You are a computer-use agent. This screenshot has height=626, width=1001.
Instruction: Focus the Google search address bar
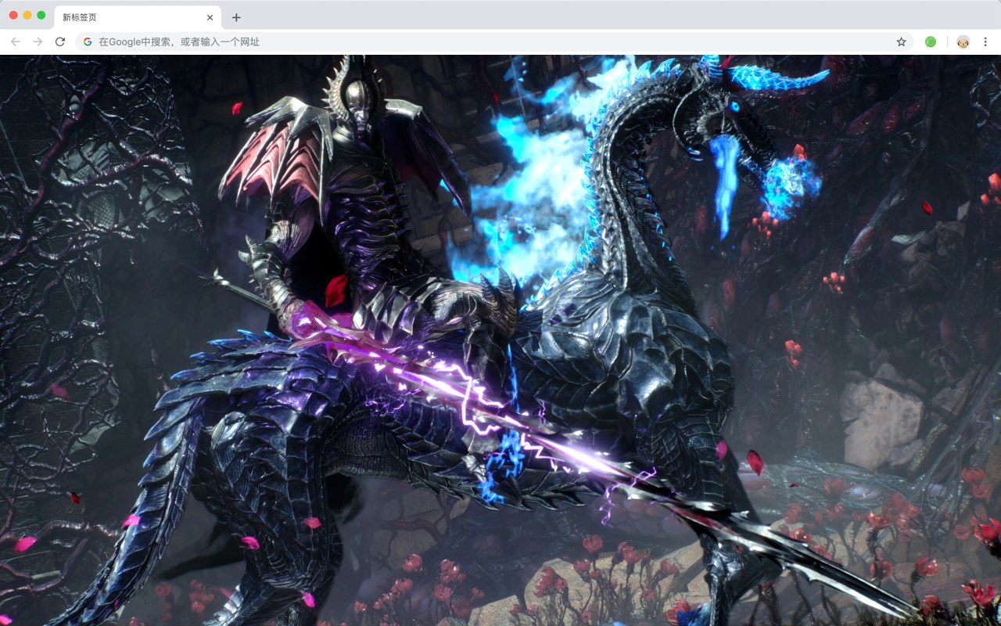click(494, 41)
